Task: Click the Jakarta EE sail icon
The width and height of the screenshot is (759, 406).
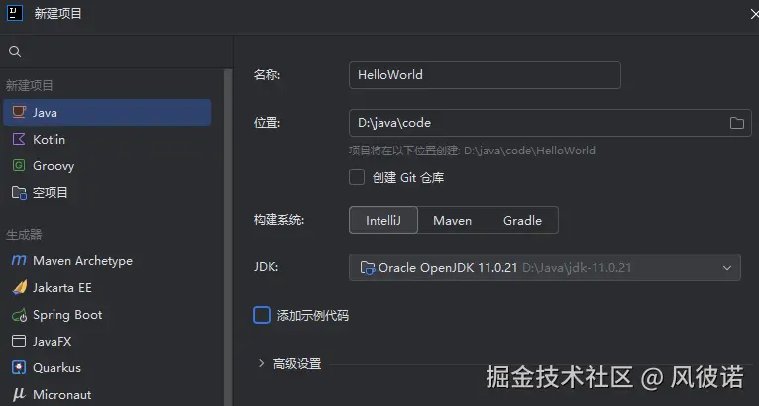Action: click(19, 287)
